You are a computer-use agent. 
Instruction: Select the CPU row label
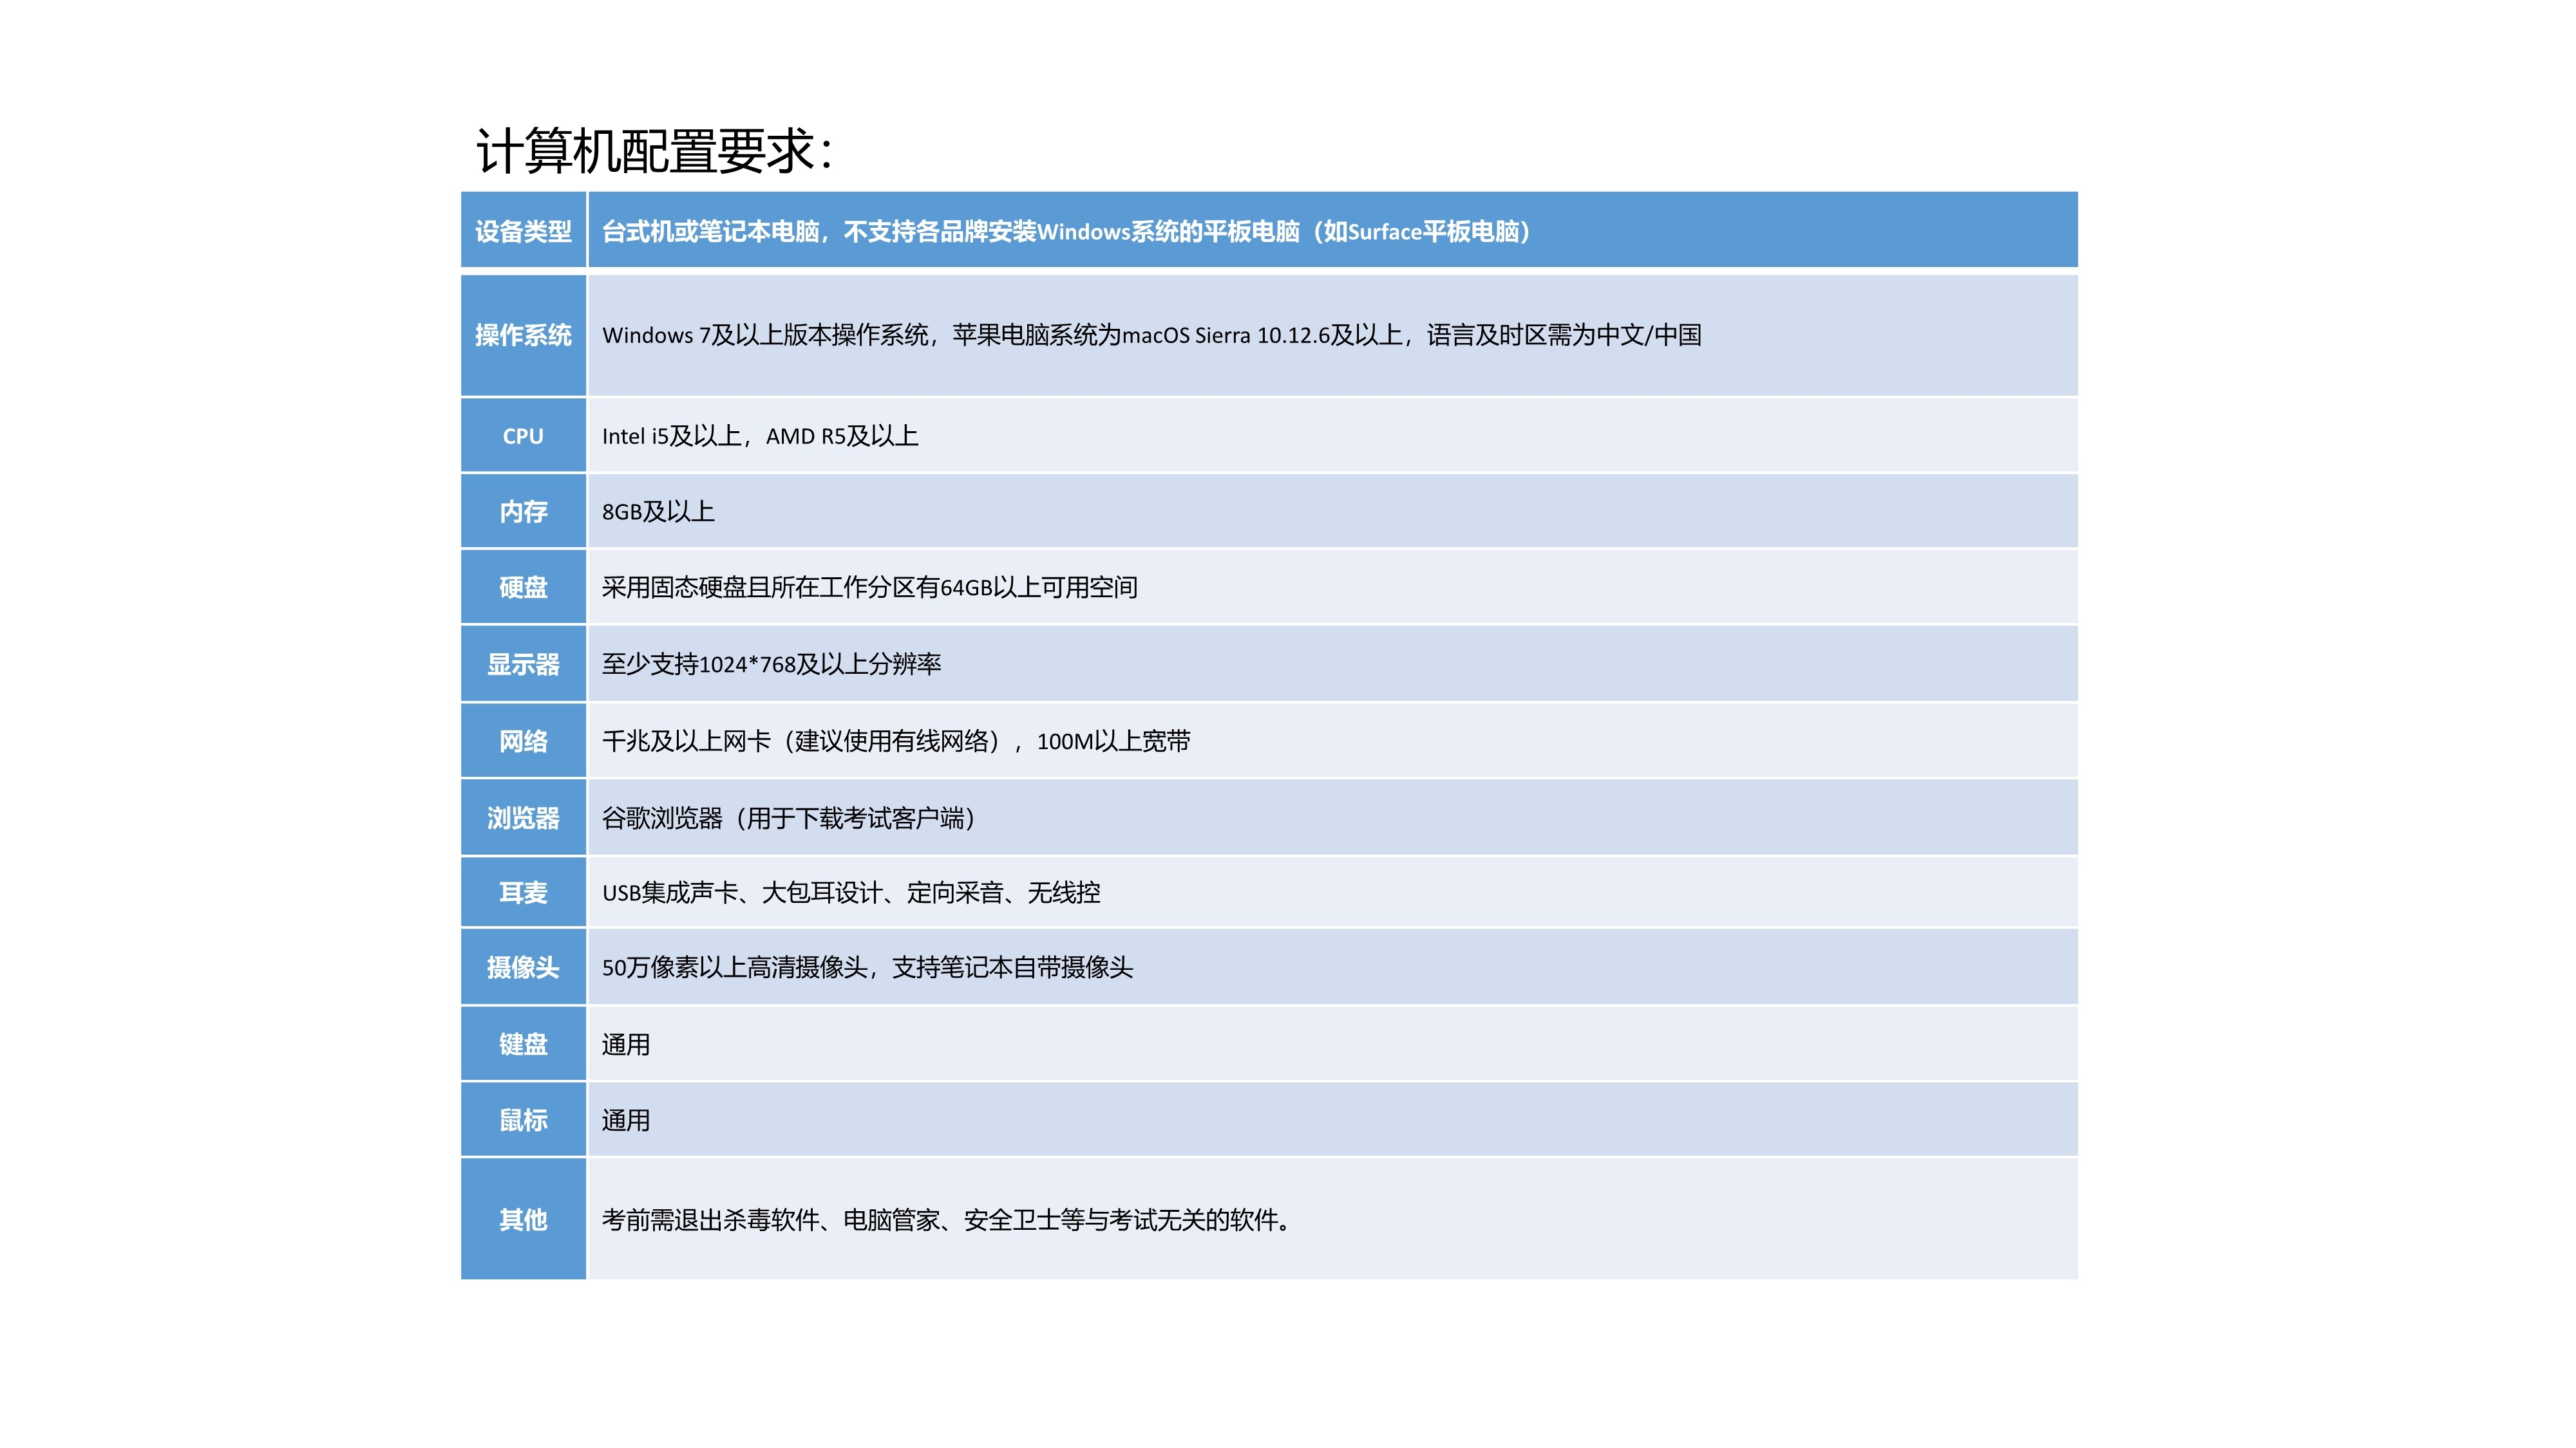(x=523, y=436)
